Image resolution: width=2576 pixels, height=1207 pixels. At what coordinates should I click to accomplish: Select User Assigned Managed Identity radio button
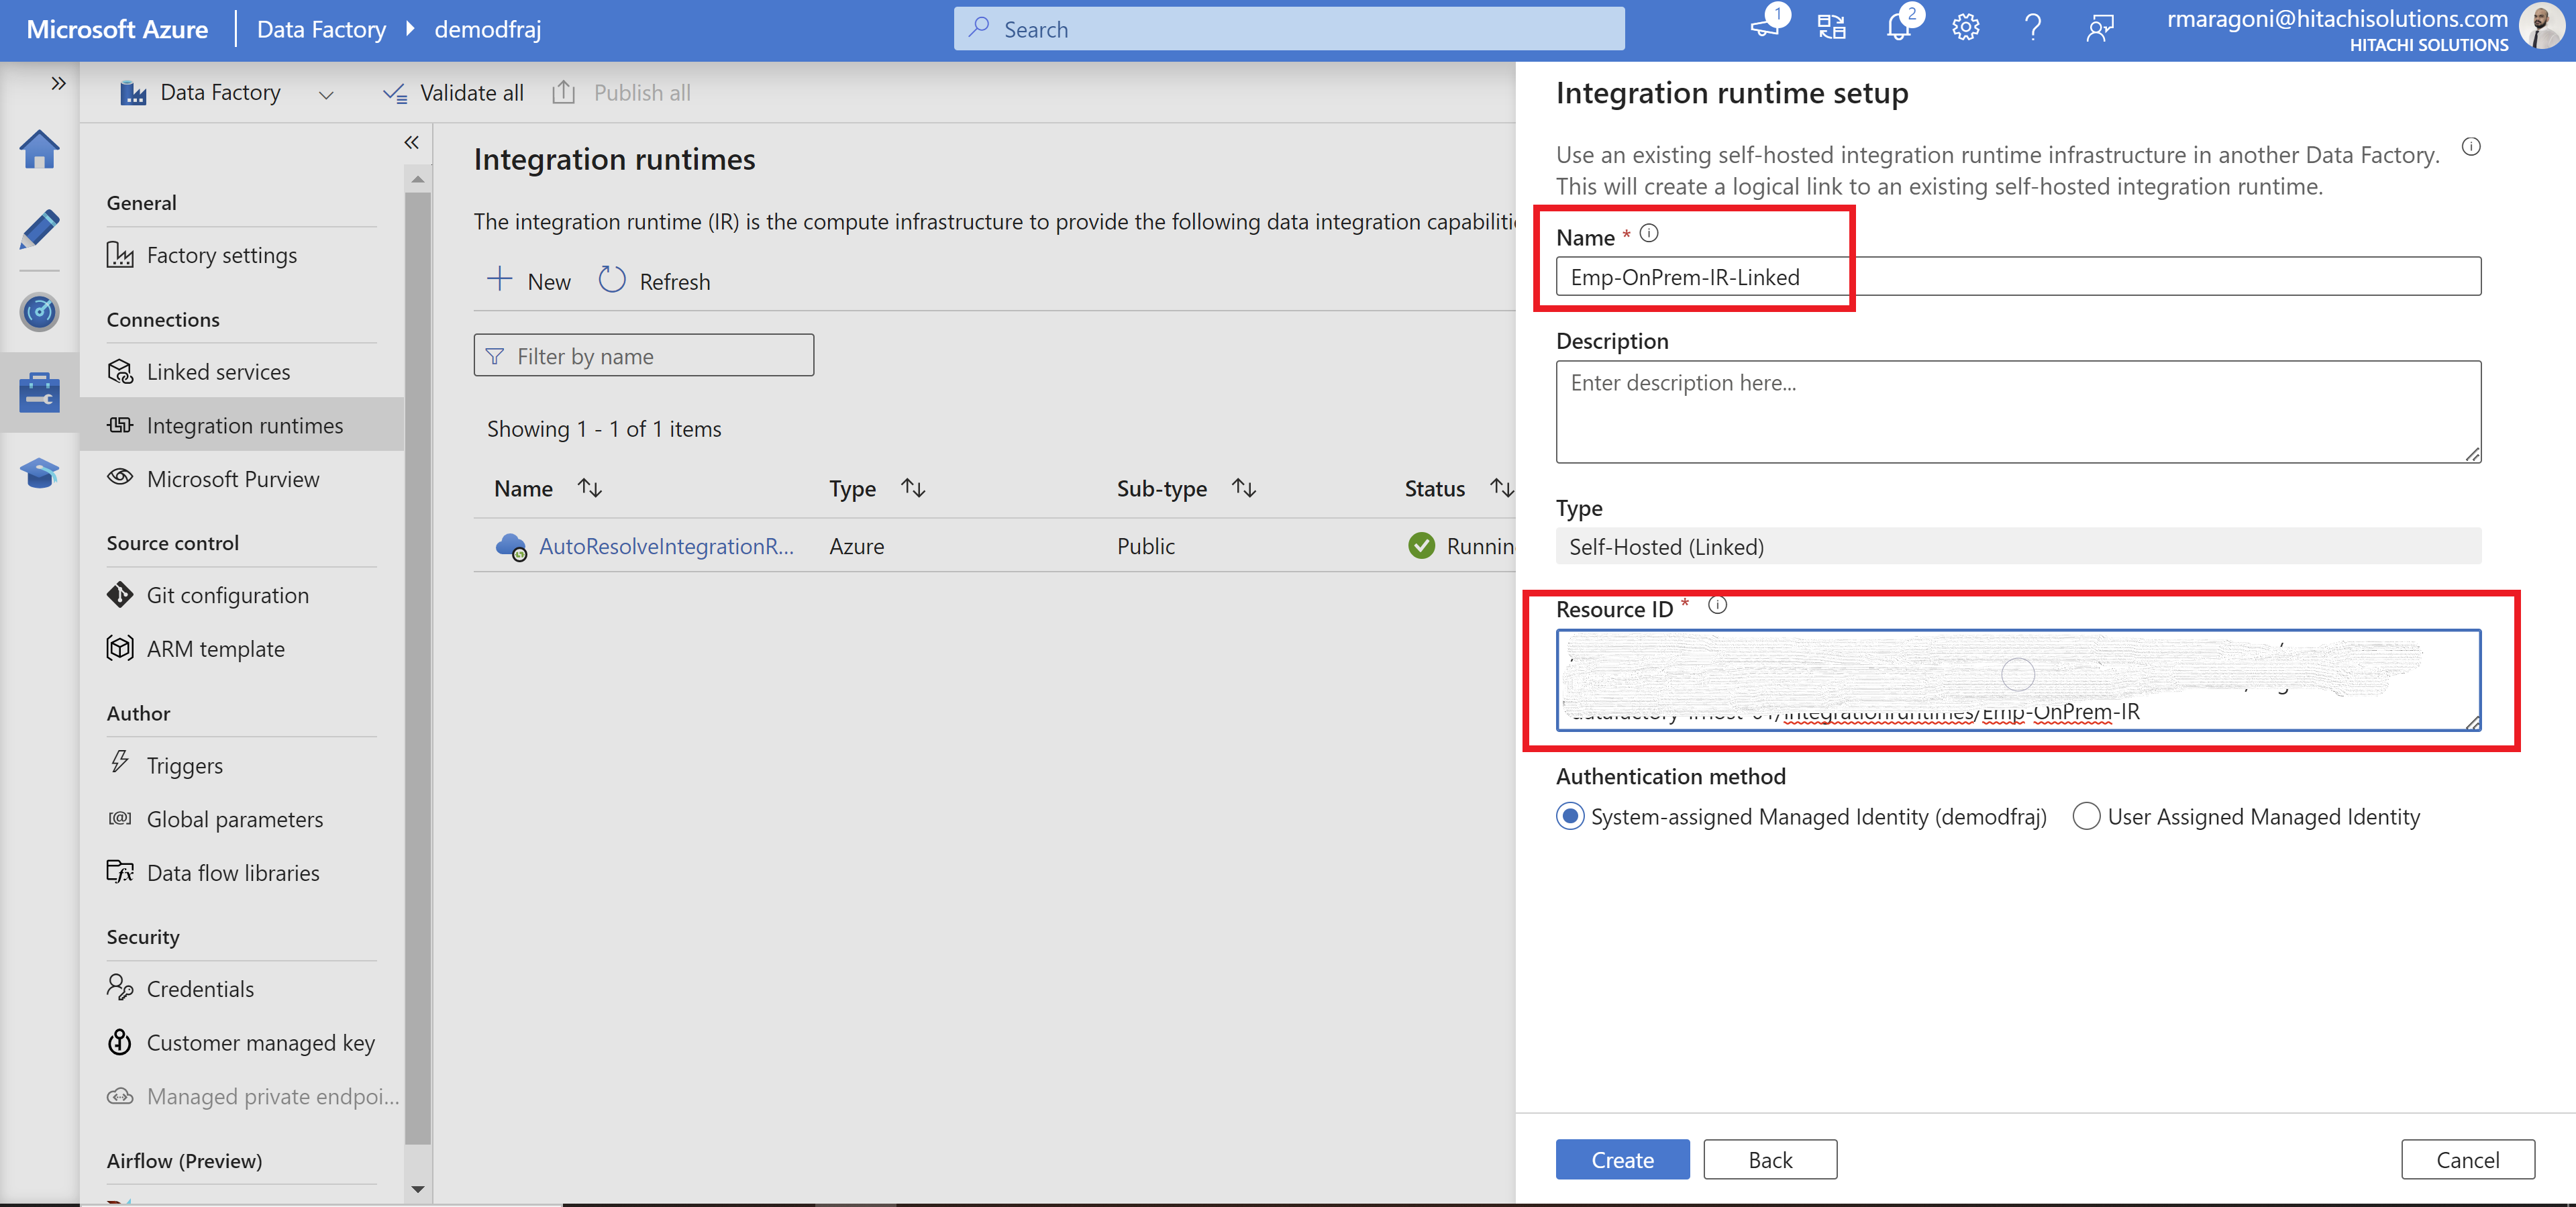(x=2086, y=816)
